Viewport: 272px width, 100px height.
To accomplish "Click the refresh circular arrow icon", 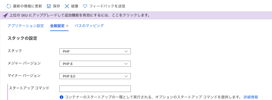I will click(9, 6).
